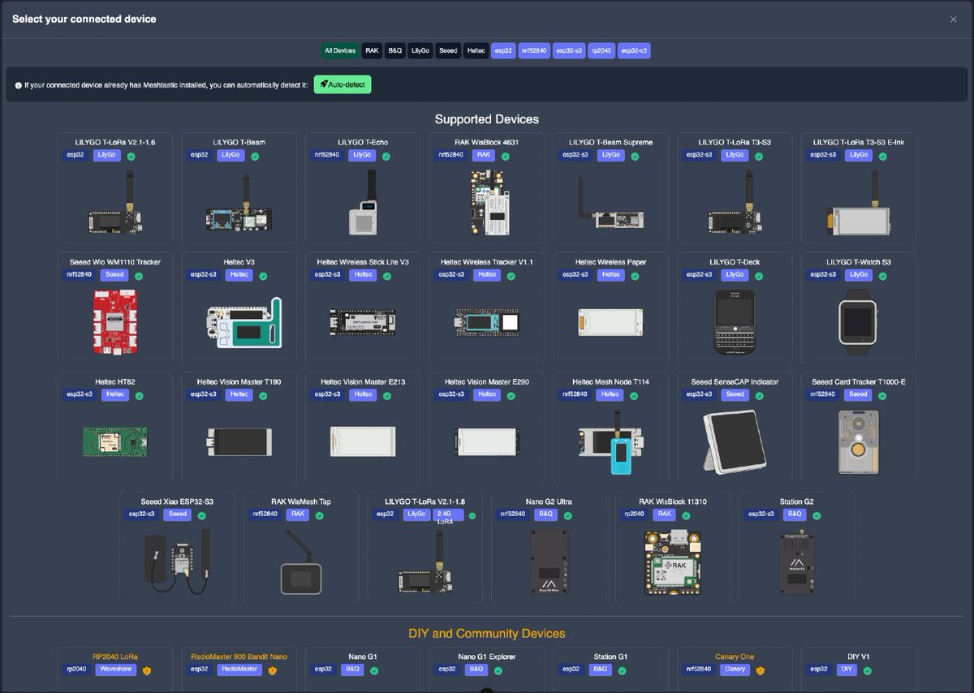The image size is (974, 693).
Task: Click the Auto-detect button
Action: (x=343, y=84)
